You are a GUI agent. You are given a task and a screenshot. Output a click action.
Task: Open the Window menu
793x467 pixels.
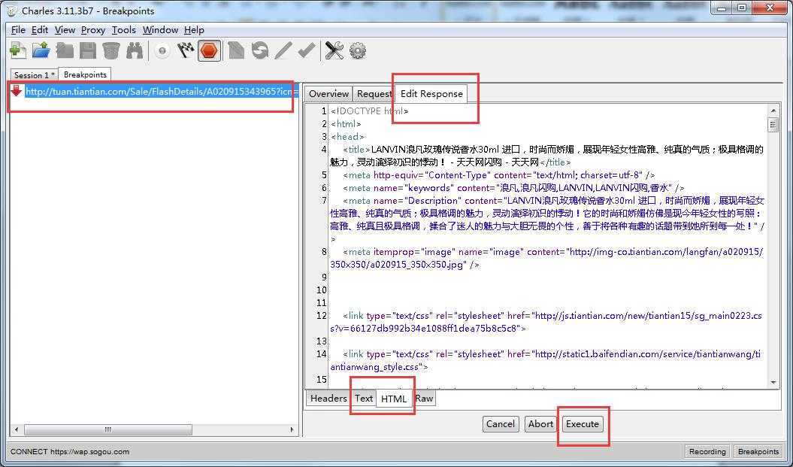click(x=160, y=30)
